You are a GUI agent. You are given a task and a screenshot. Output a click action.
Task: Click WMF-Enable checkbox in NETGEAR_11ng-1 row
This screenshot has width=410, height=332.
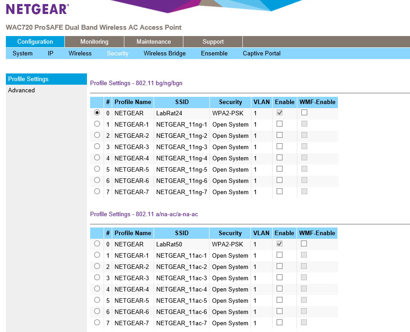coord(304,123)
